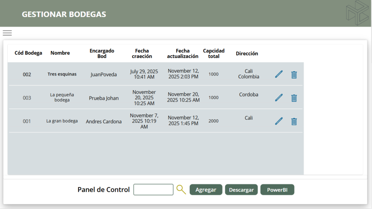The image size is (372, 209).
Task: Open the hamburger navigation menu
Action: pos(7,33)
